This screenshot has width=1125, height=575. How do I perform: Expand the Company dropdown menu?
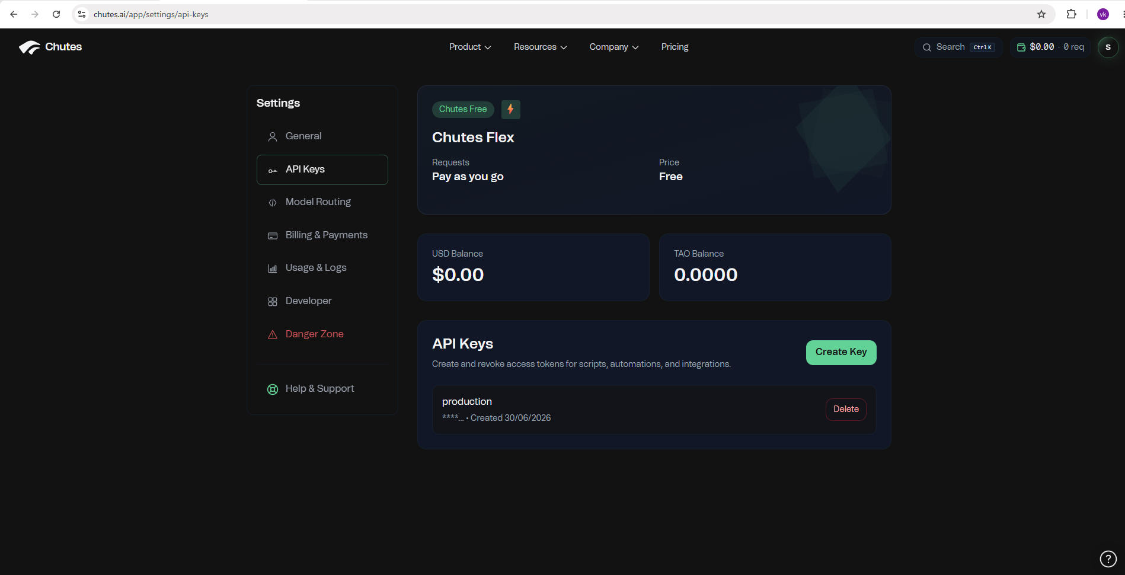click(x=614, y=47)
